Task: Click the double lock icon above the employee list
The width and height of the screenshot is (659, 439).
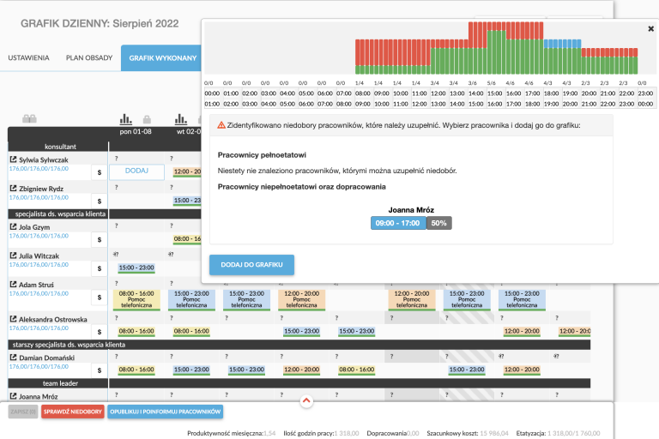Action: [x=29, y=119]
